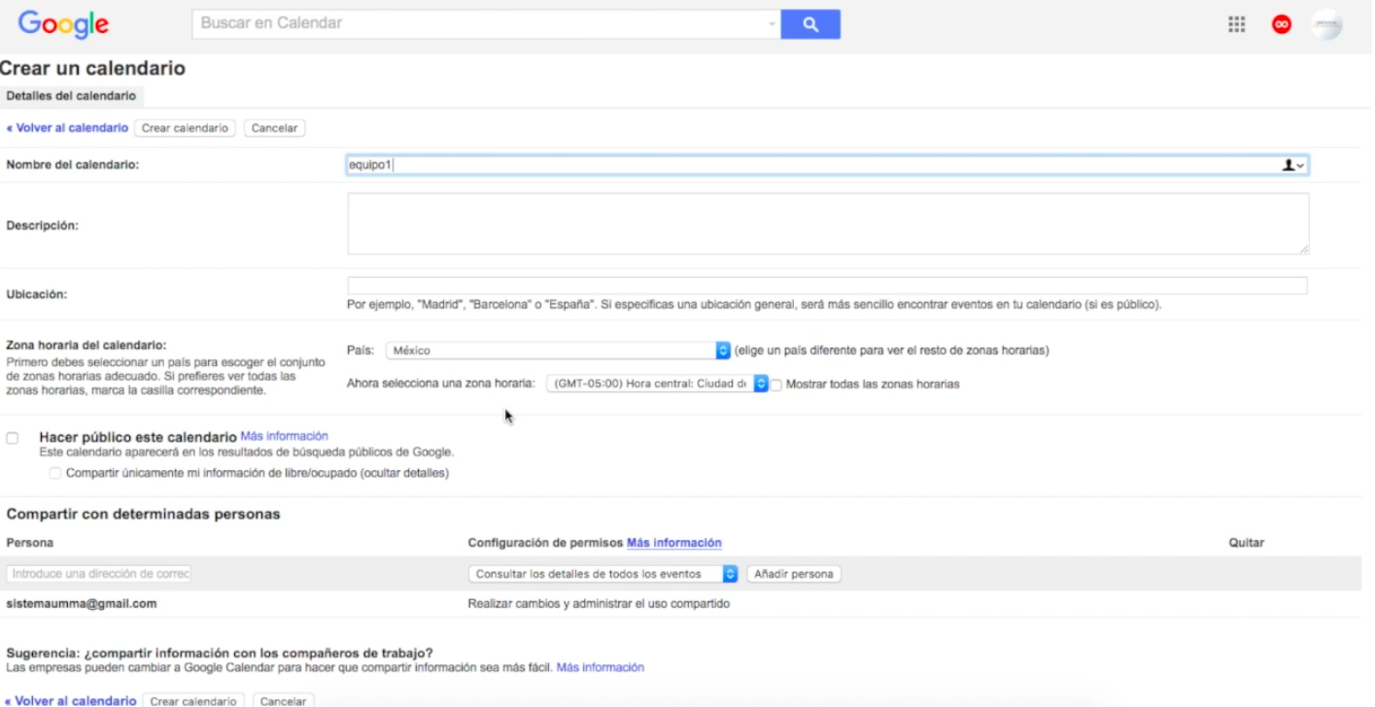Viewport: 1375px width, 707px height.
Task: Click top "« Volver al calendario" link
Action: (67, 128)
